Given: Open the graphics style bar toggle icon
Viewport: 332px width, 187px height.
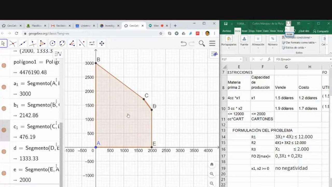Looking at the screenshot, I should [x=214, y=54].
